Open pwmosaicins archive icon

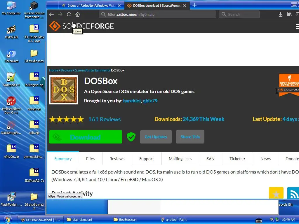pyautogui.click(x=34, y=152)
